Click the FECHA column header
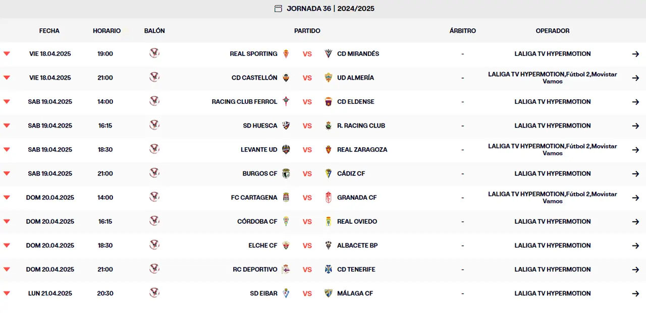This screenshot has width=646, height=313. pyautogui.click(x=49, y=31)
